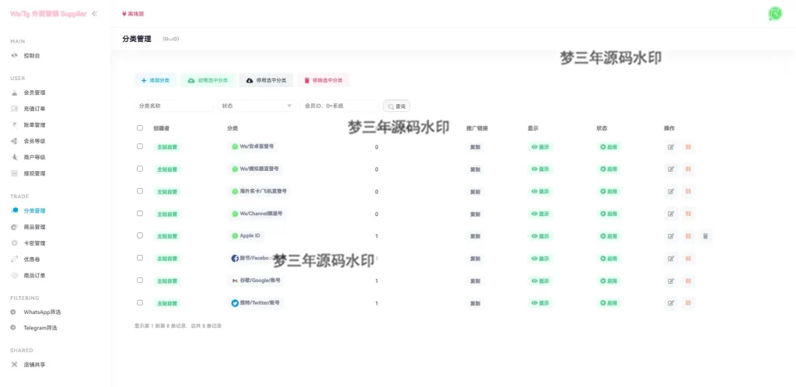Toggle the 显示 eye badge for Apple ID

coord(540,236)
